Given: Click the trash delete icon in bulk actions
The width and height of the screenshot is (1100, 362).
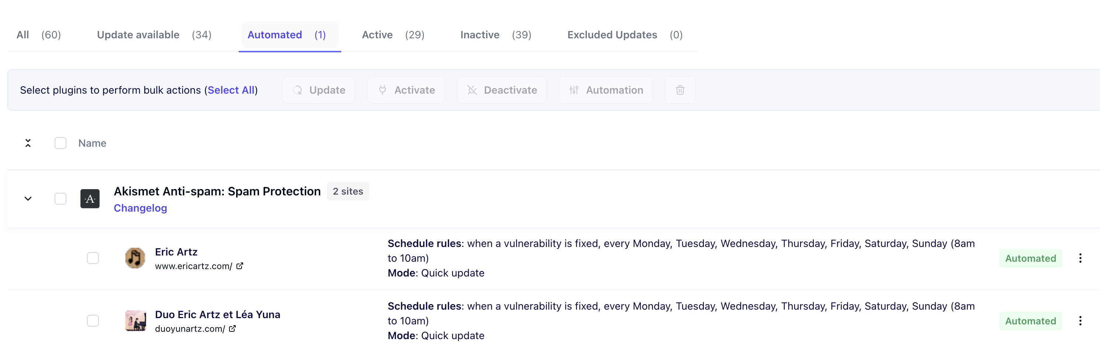Looking at the screenshot, I should [x=680, y=90].
